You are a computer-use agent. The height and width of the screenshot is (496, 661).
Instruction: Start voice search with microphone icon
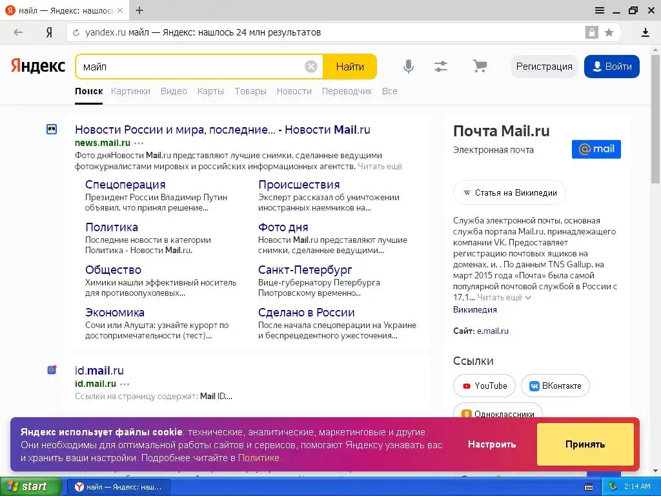408,67
